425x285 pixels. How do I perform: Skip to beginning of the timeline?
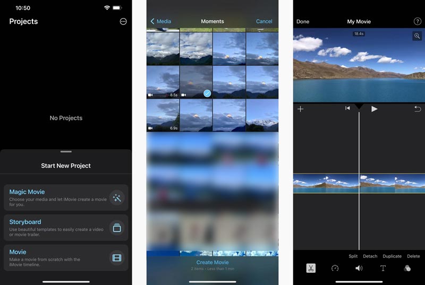tap(347, 108)
